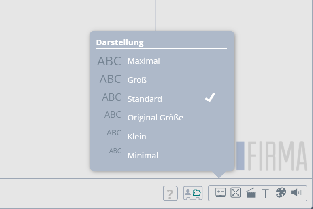Pick the Original Größe option
The image size is (313, 209).
pos(155,118)
